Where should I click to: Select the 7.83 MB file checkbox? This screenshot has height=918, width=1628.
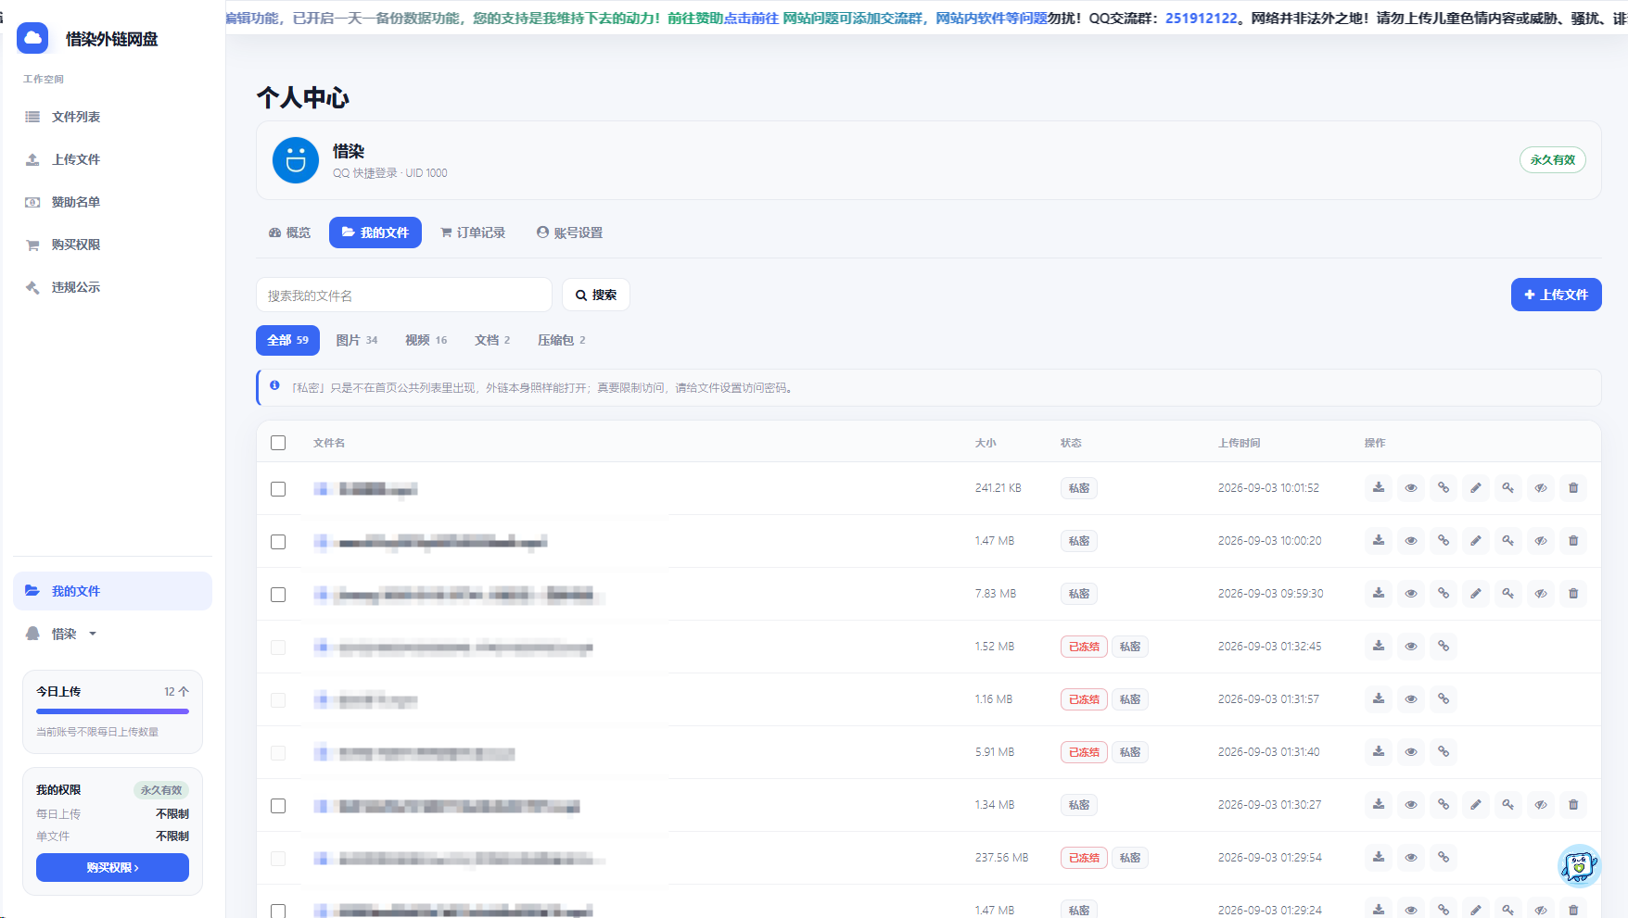(278, 595)
